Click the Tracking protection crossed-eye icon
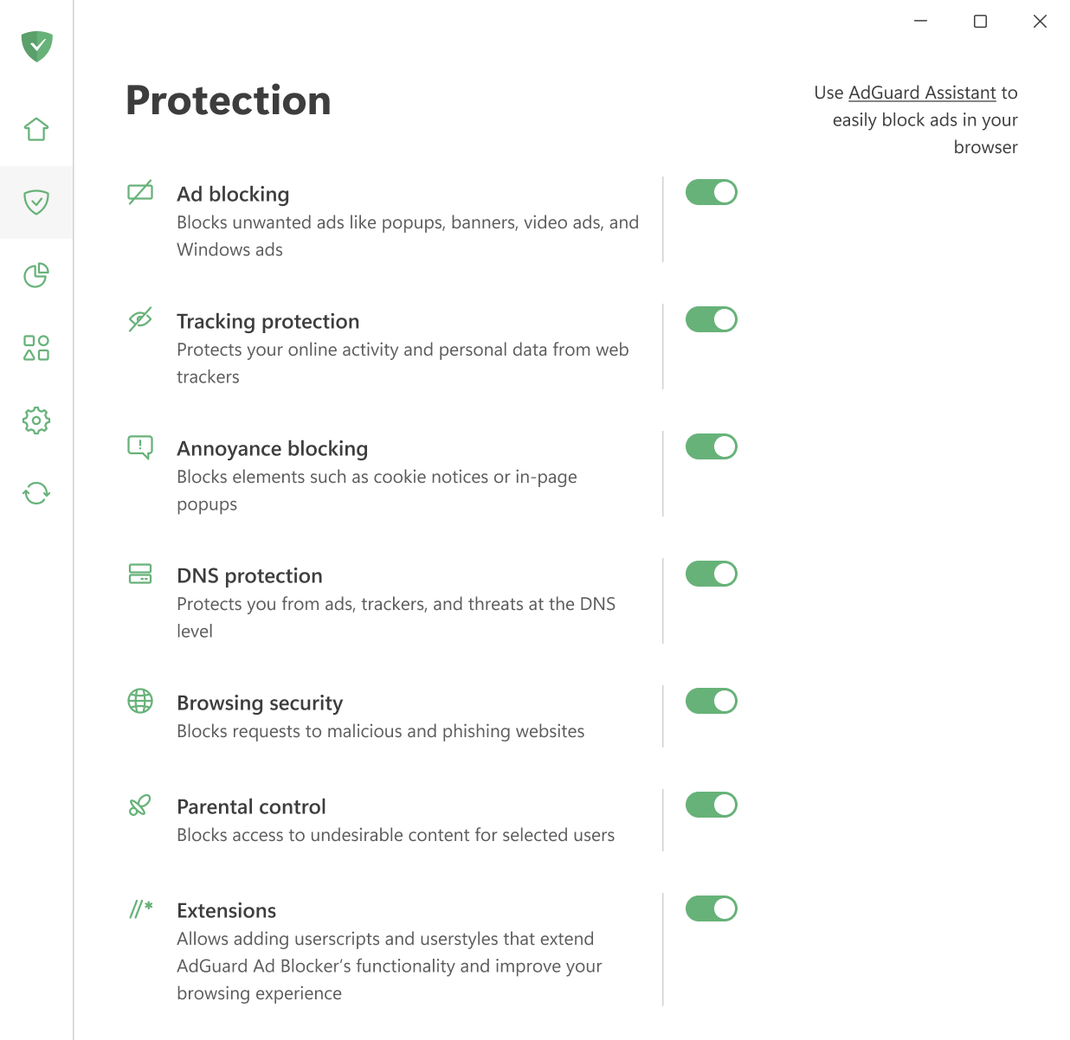 point(140,319)
